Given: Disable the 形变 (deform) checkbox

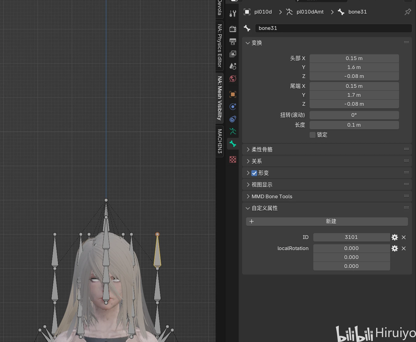Looking at the screenshot, I should pos(254,173).
